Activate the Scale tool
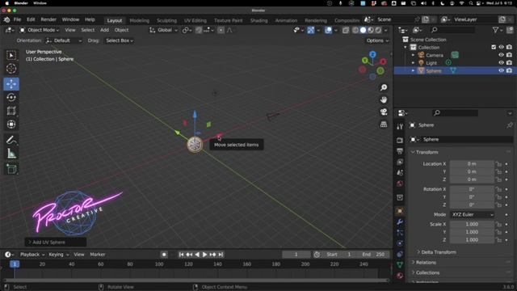The image size is (517, 291). coord(11,111)
